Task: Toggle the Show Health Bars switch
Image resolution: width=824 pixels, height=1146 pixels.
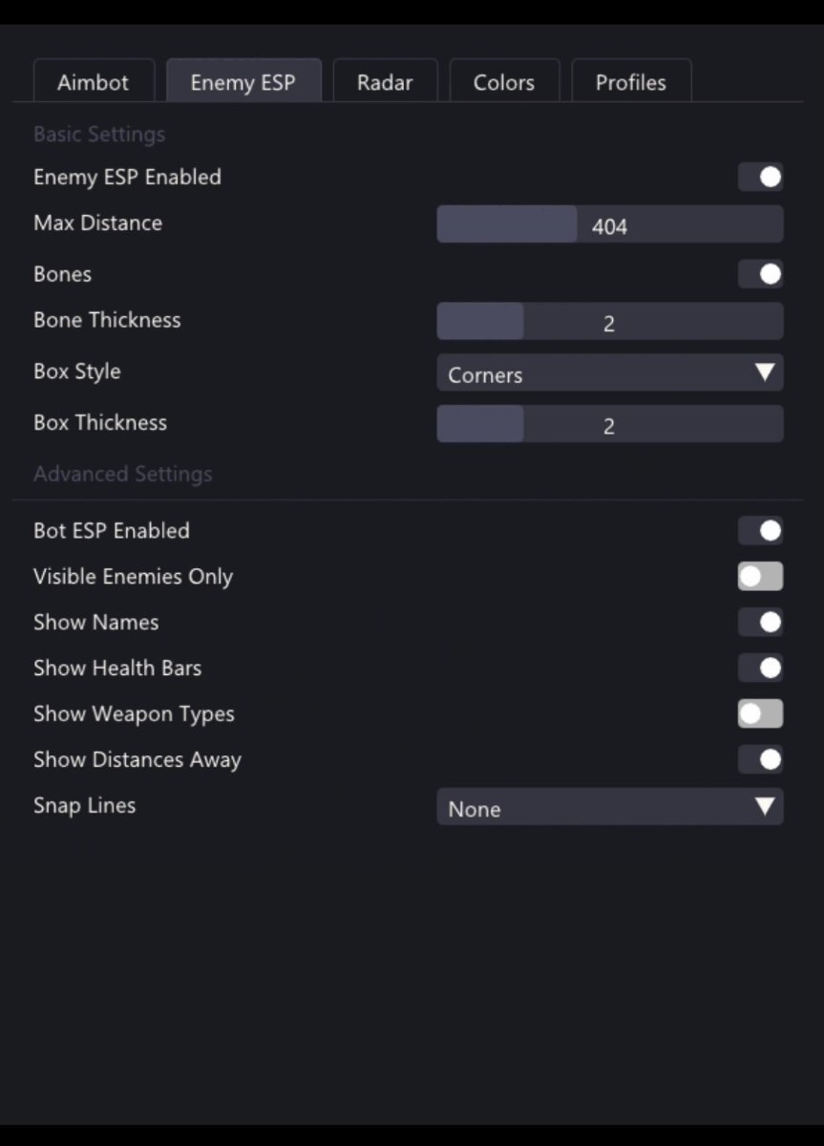Action: tap(760, 668)
